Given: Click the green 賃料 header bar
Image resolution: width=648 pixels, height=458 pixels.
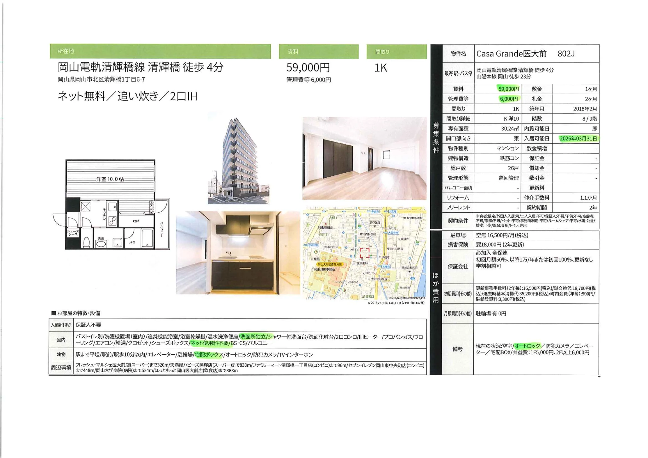Looking at the screenshot, I should click(x=318, y=52).
